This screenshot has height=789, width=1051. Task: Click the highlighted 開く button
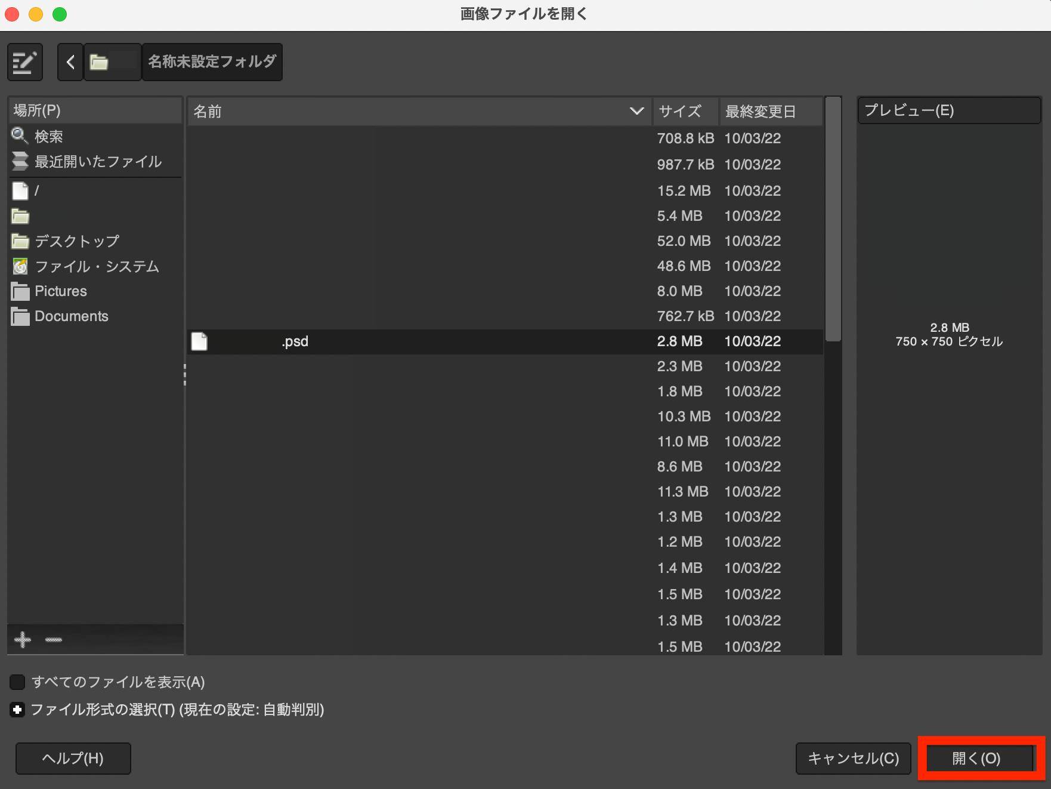[x=978, y=758]
